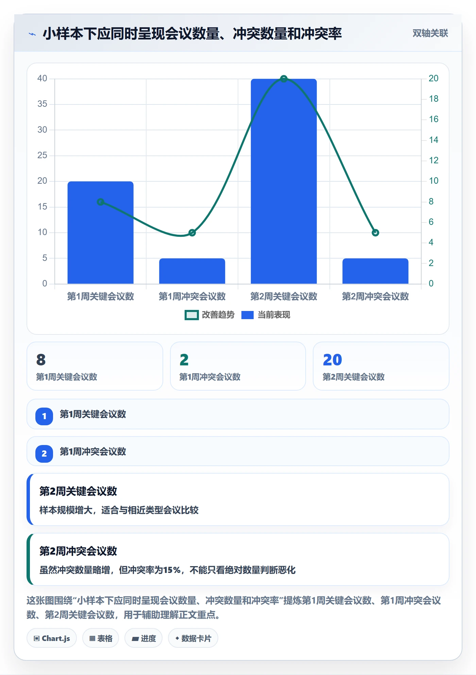The width and height of the screenshot is (476, 675).
Task: Click the 第2周关键会议数 note card heading
Action: (78, 491)
